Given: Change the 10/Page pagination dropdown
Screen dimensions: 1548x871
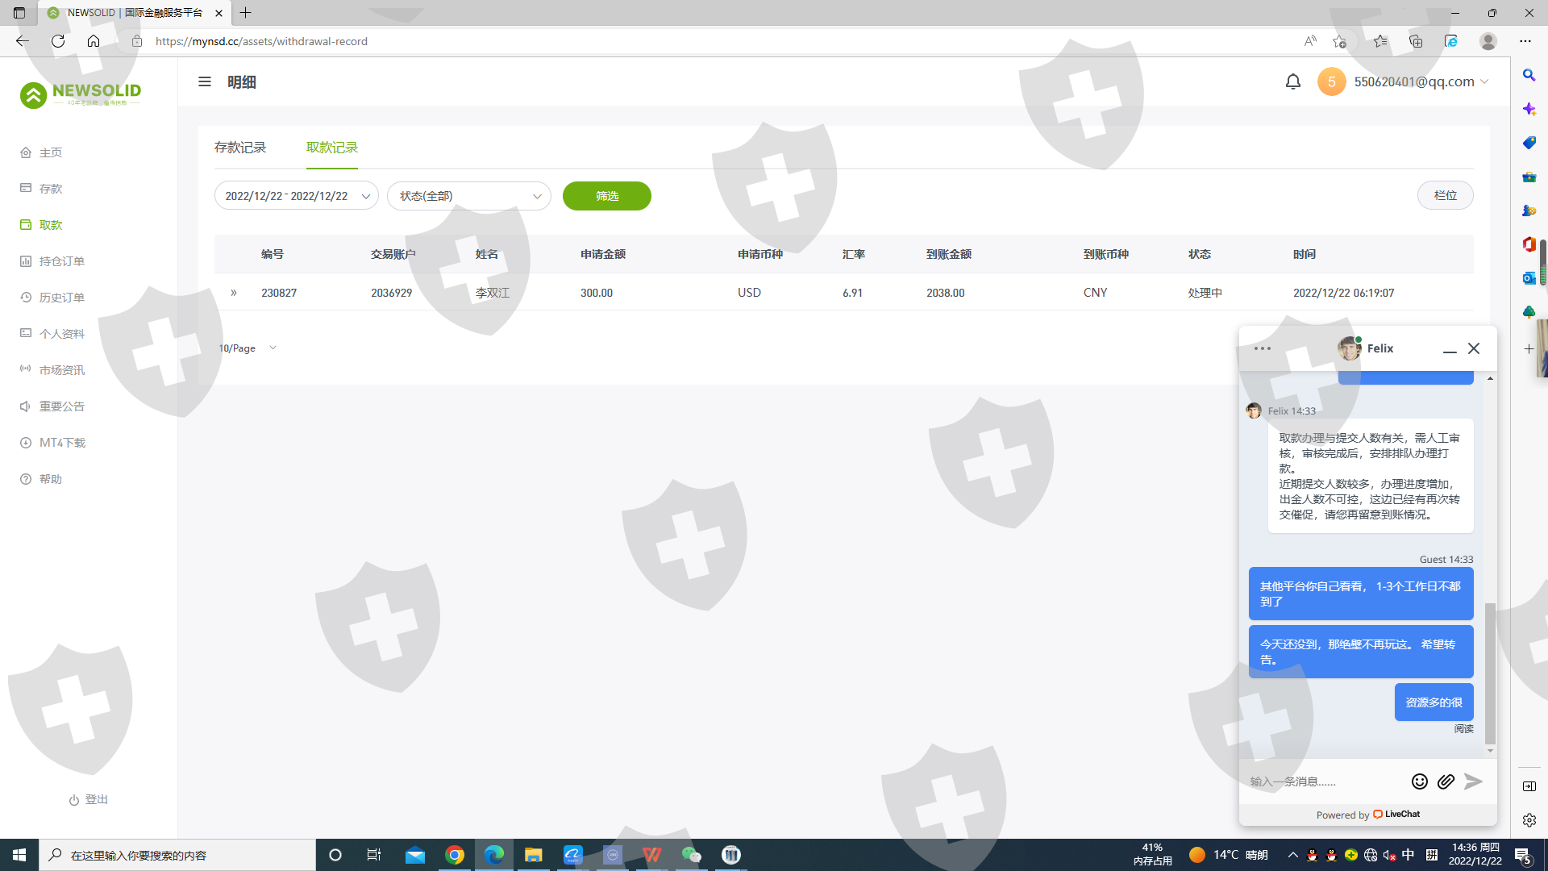Looking at the screenshot, I should 248,348.
